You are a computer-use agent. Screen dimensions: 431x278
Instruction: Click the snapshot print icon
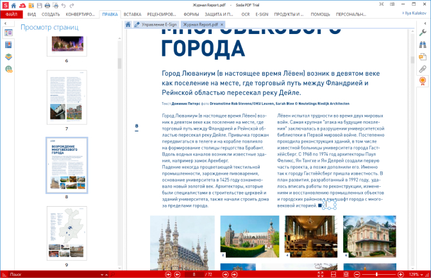coord(56,5)
